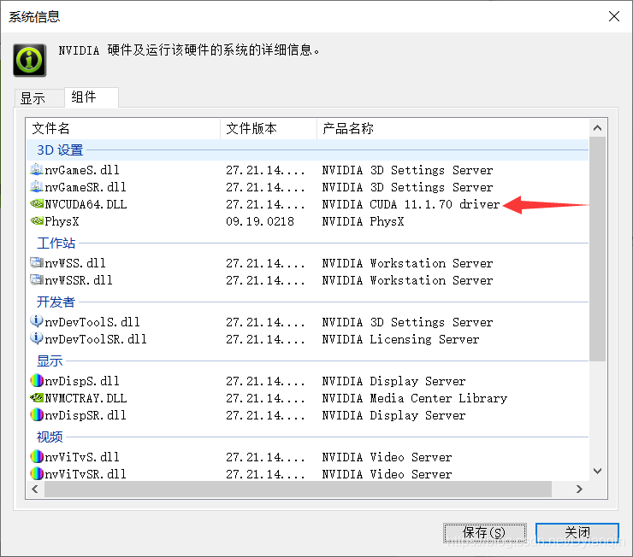This screenshot has height=557, width=633.
Task: Click the NVMCTRAY.DLL icon
Action: [x=37, y=398]
